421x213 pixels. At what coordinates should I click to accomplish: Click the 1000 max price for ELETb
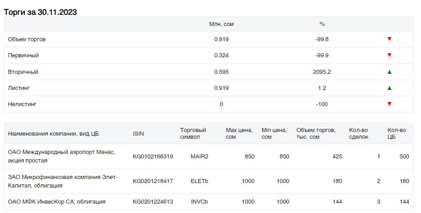click(x=248, y=181)
